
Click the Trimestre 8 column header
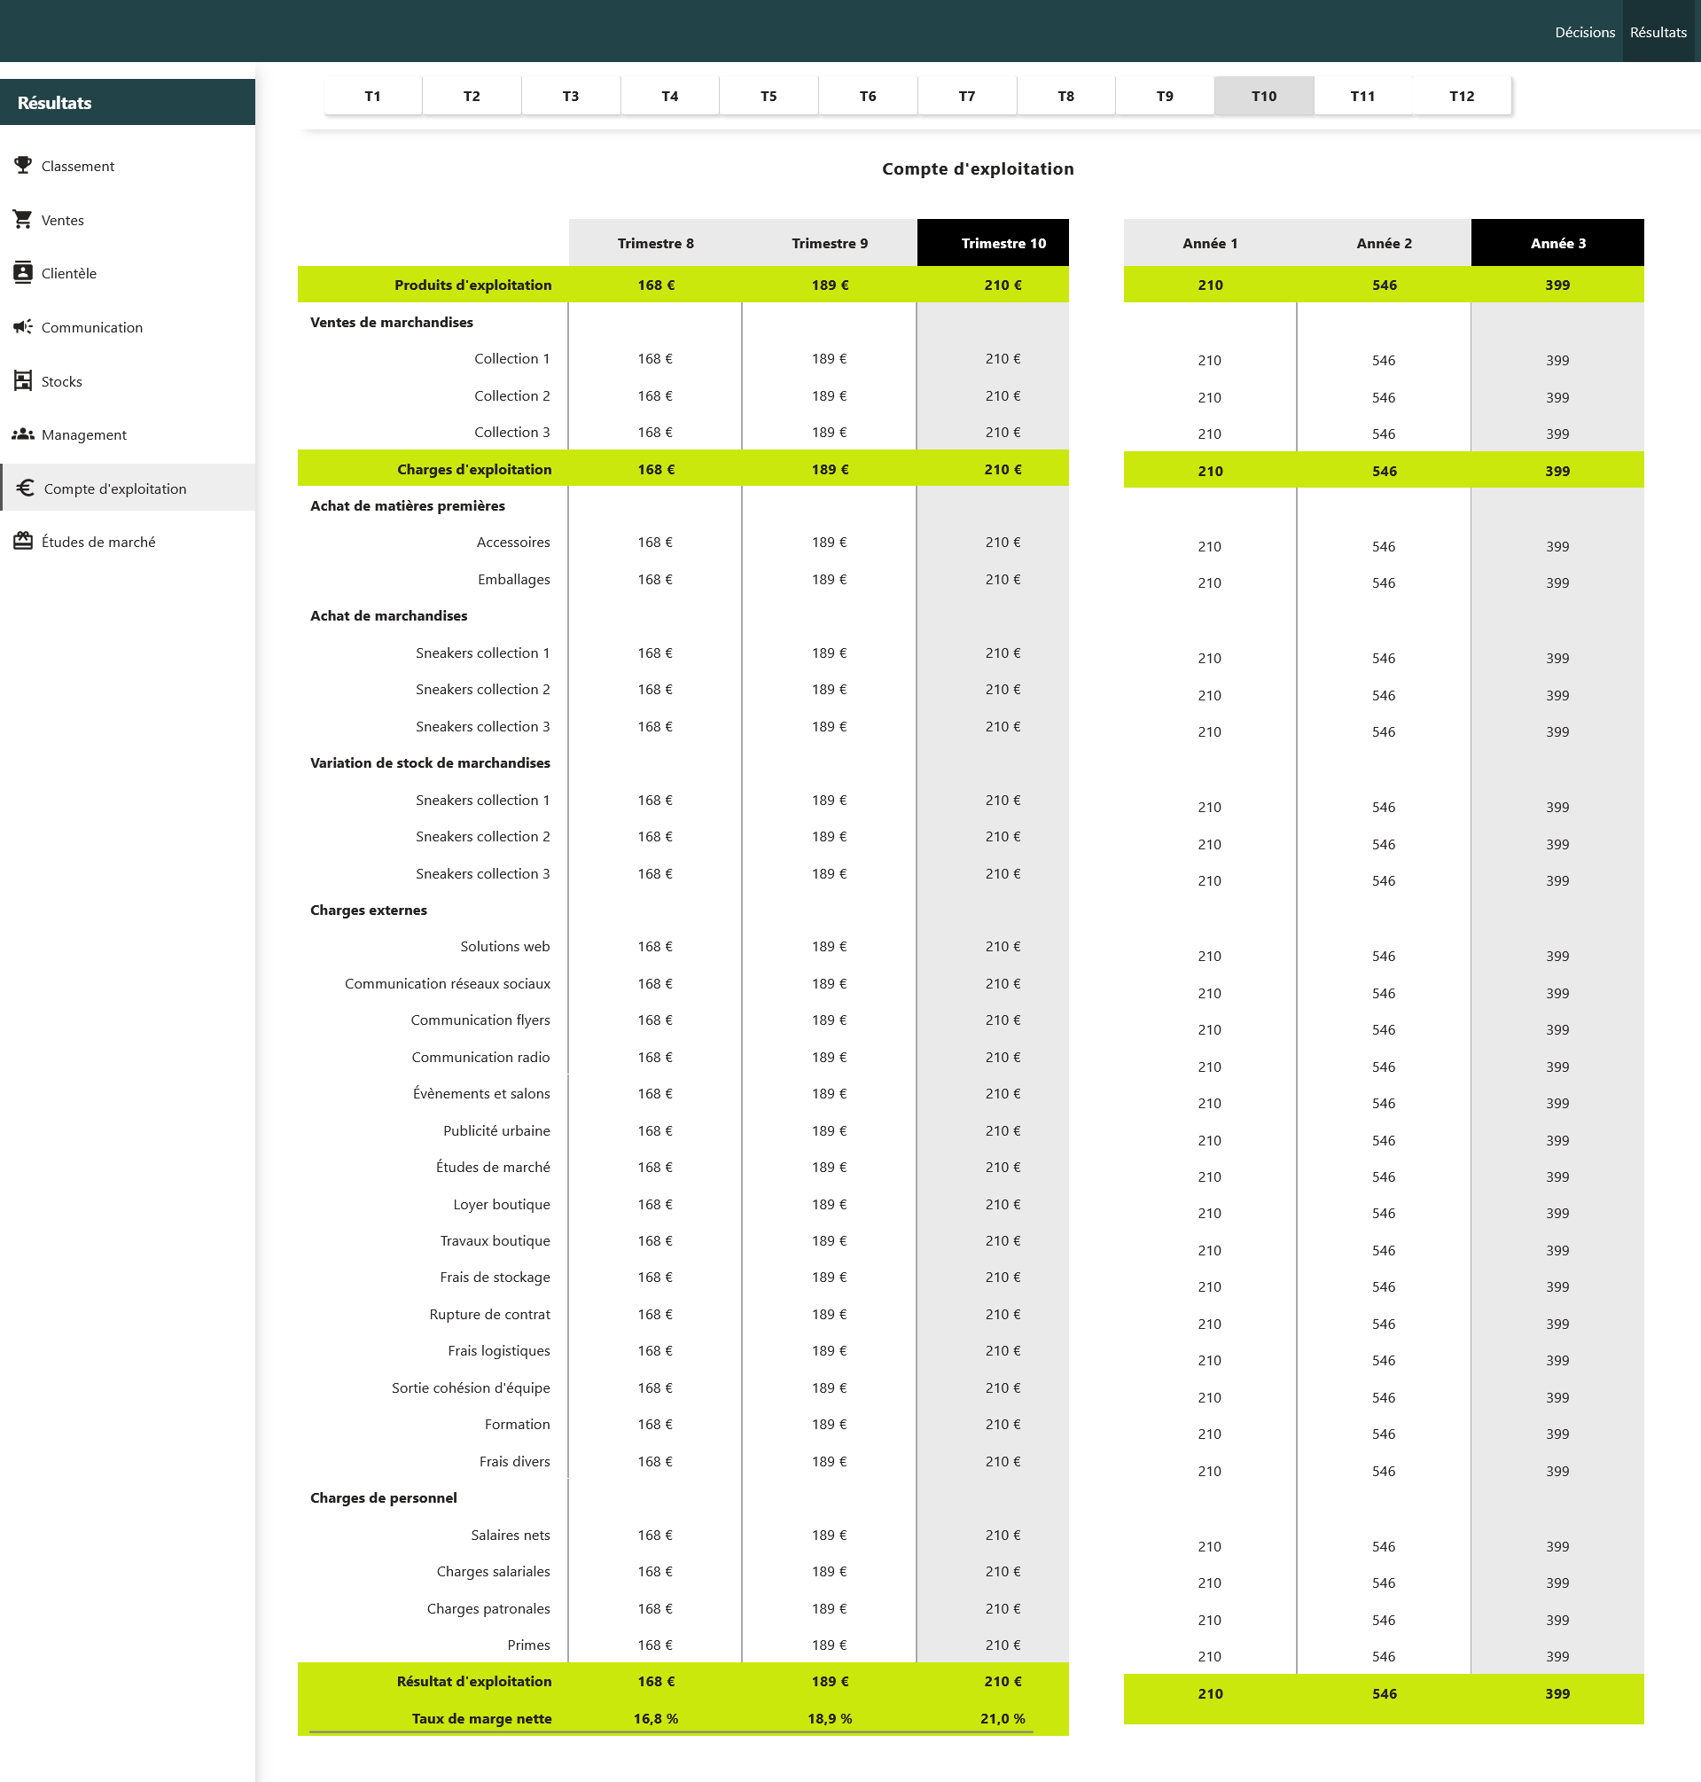point(656,243)
